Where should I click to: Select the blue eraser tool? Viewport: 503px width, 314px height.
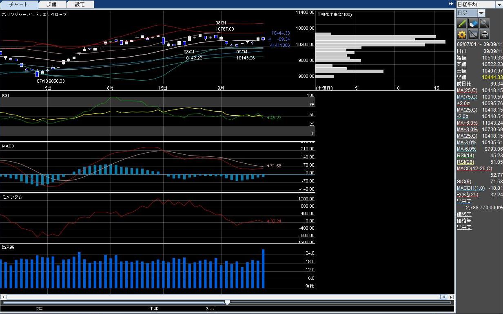click(x=473, y=23)
